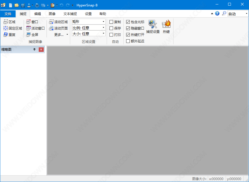Viewport: 249px width, 182px height.
Task: Click 重复 to repeat last capture
Action: click(9, 35)
